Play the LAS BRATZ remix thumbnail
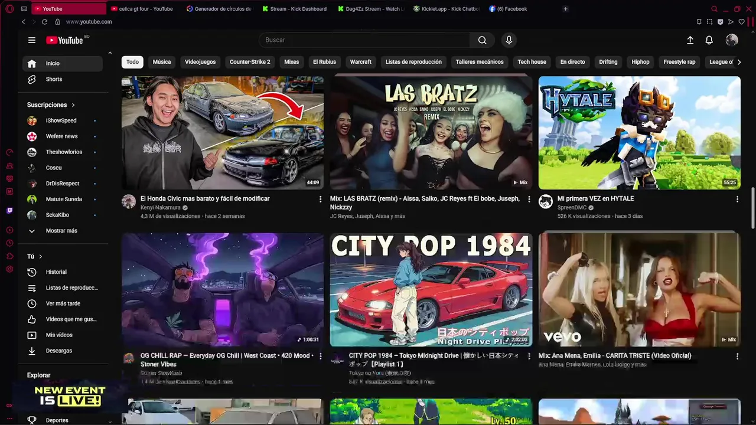Viewport: 756px width, 425px height. (431, 133)
